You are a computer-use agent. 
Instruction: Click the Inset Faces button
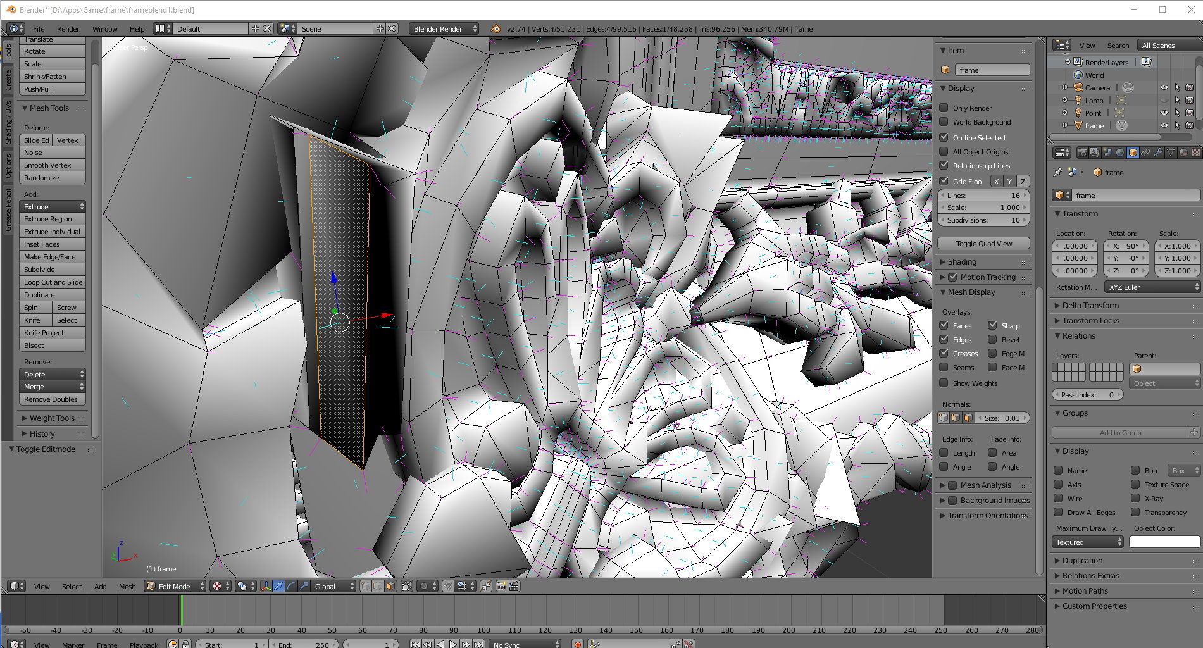53,244
